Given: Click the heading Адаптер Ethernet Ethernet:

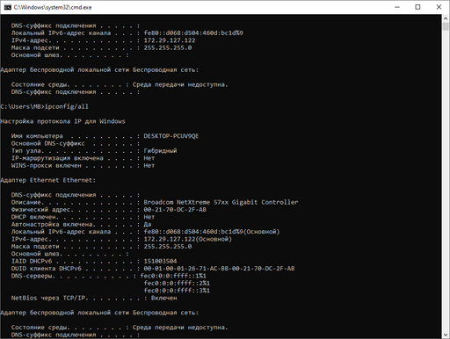Looking at the screenshot, I should click(48, 180).
